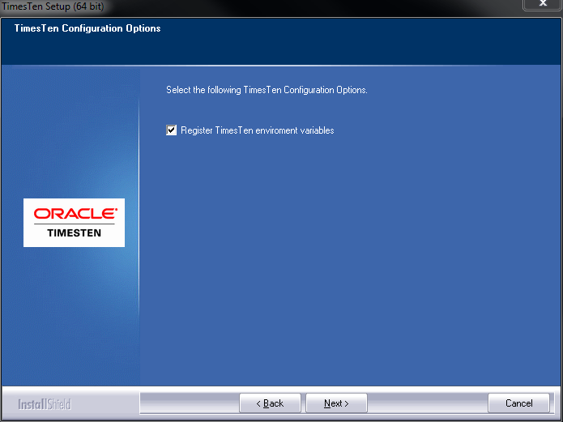563x422 pixels.
Task: Cancel the TimesTen setup
Action: (518, 403)
